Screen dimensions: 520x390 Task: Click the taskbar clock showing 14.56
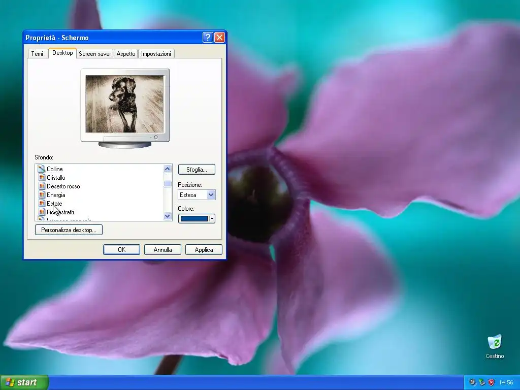(x=506, y=382)
